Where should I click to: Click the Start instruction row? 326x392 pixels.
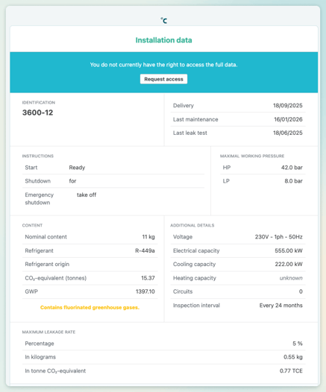pos(113,168)
